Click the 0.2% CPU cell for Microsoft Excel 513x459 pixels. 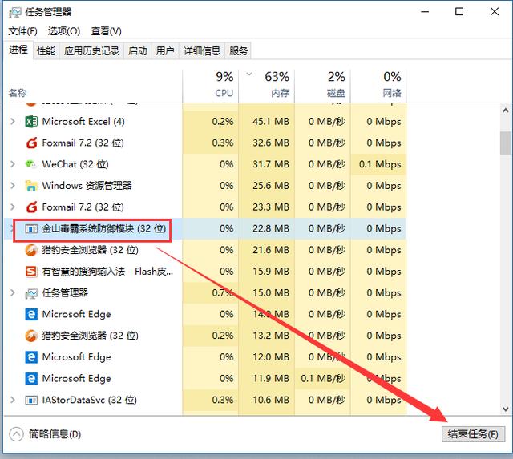[211, 122]
